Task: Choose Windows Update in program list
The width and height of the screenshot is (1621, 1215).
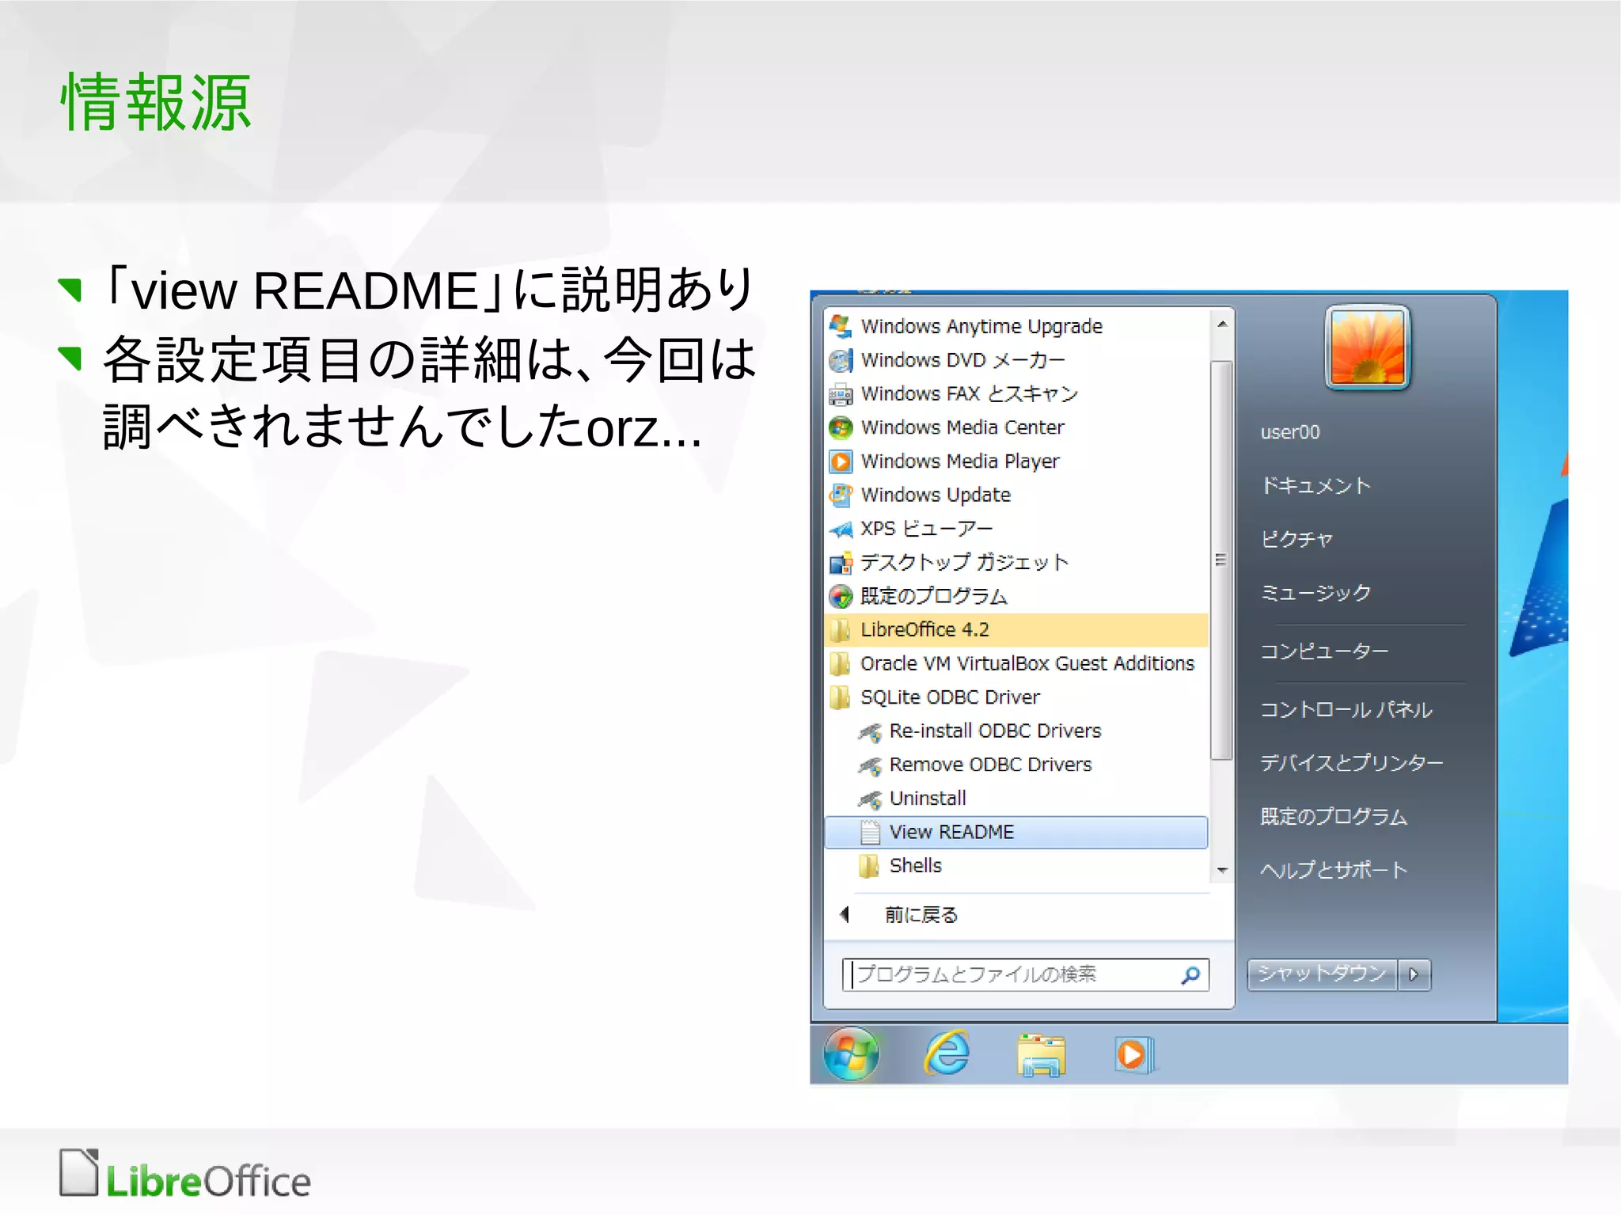Action: pyautogui.click(x=1016, y=495)
